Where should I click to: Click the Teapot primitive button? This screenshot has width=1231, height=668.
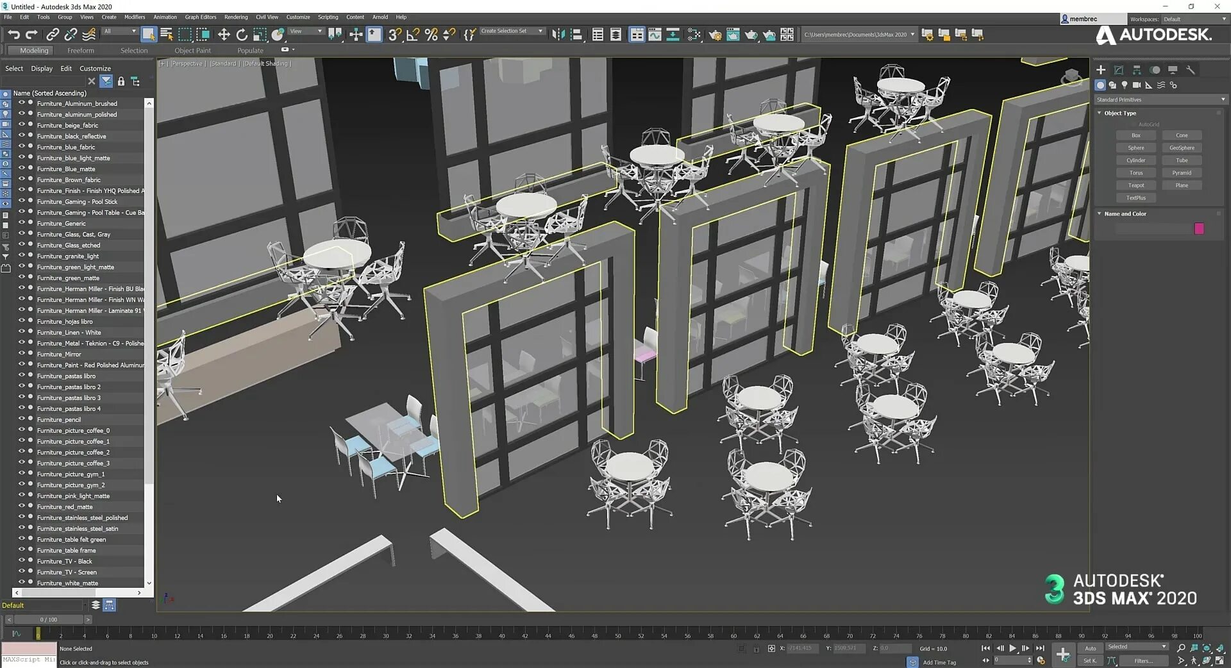point(1135,185)
